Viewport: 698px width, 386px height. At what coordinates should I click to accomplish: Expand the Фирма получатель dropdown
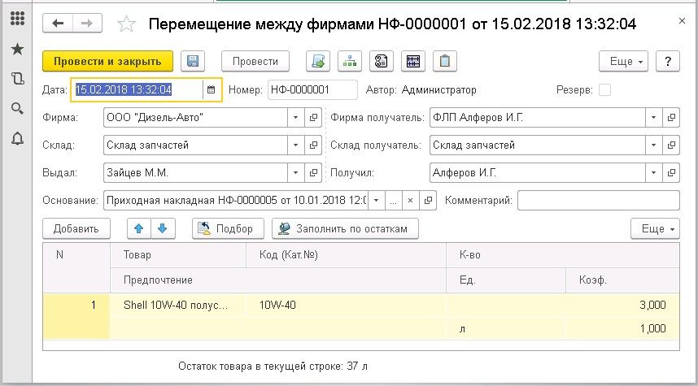click(x=653, y=118)
